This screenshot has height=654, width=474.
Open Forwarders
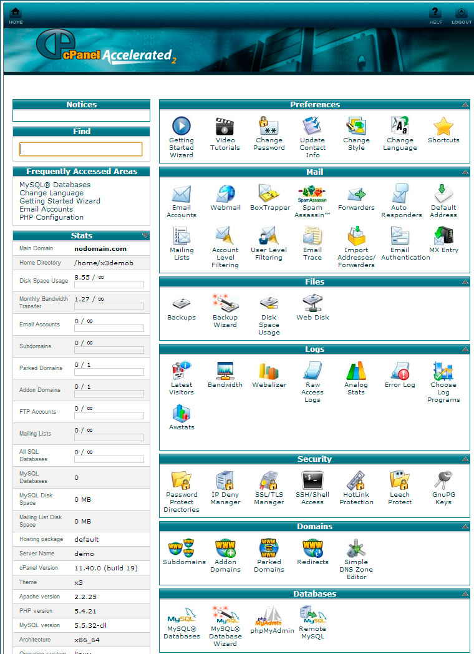(x=356, y=194)
